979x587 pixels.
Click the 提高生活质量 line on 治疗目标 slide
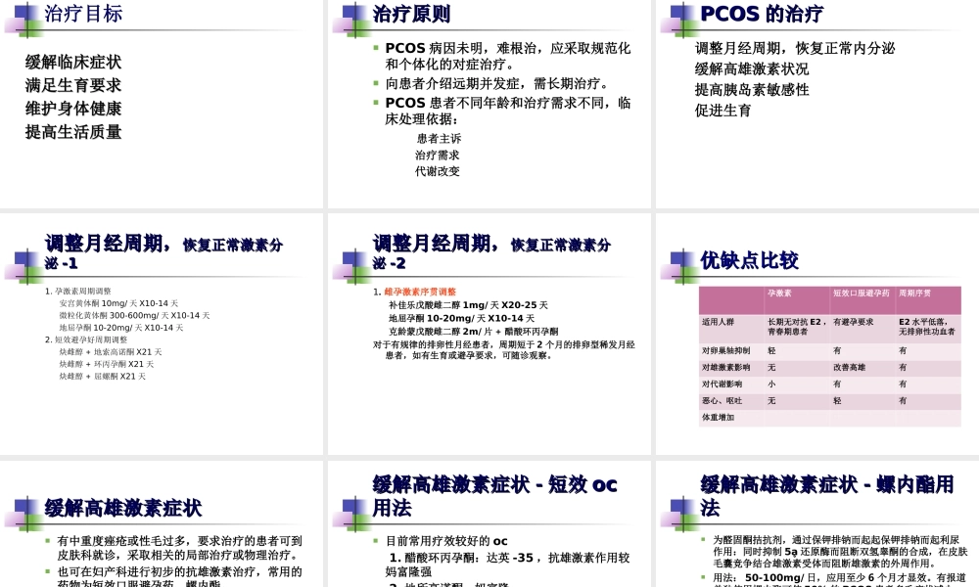pyautogui.click(x=75, y=131)
